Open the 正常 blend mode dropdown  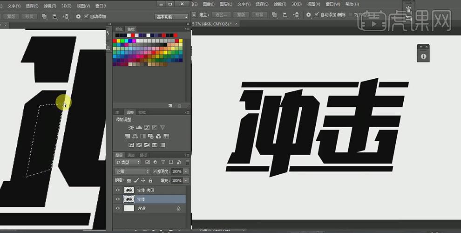pyautogui.click(x=132, y=171)
